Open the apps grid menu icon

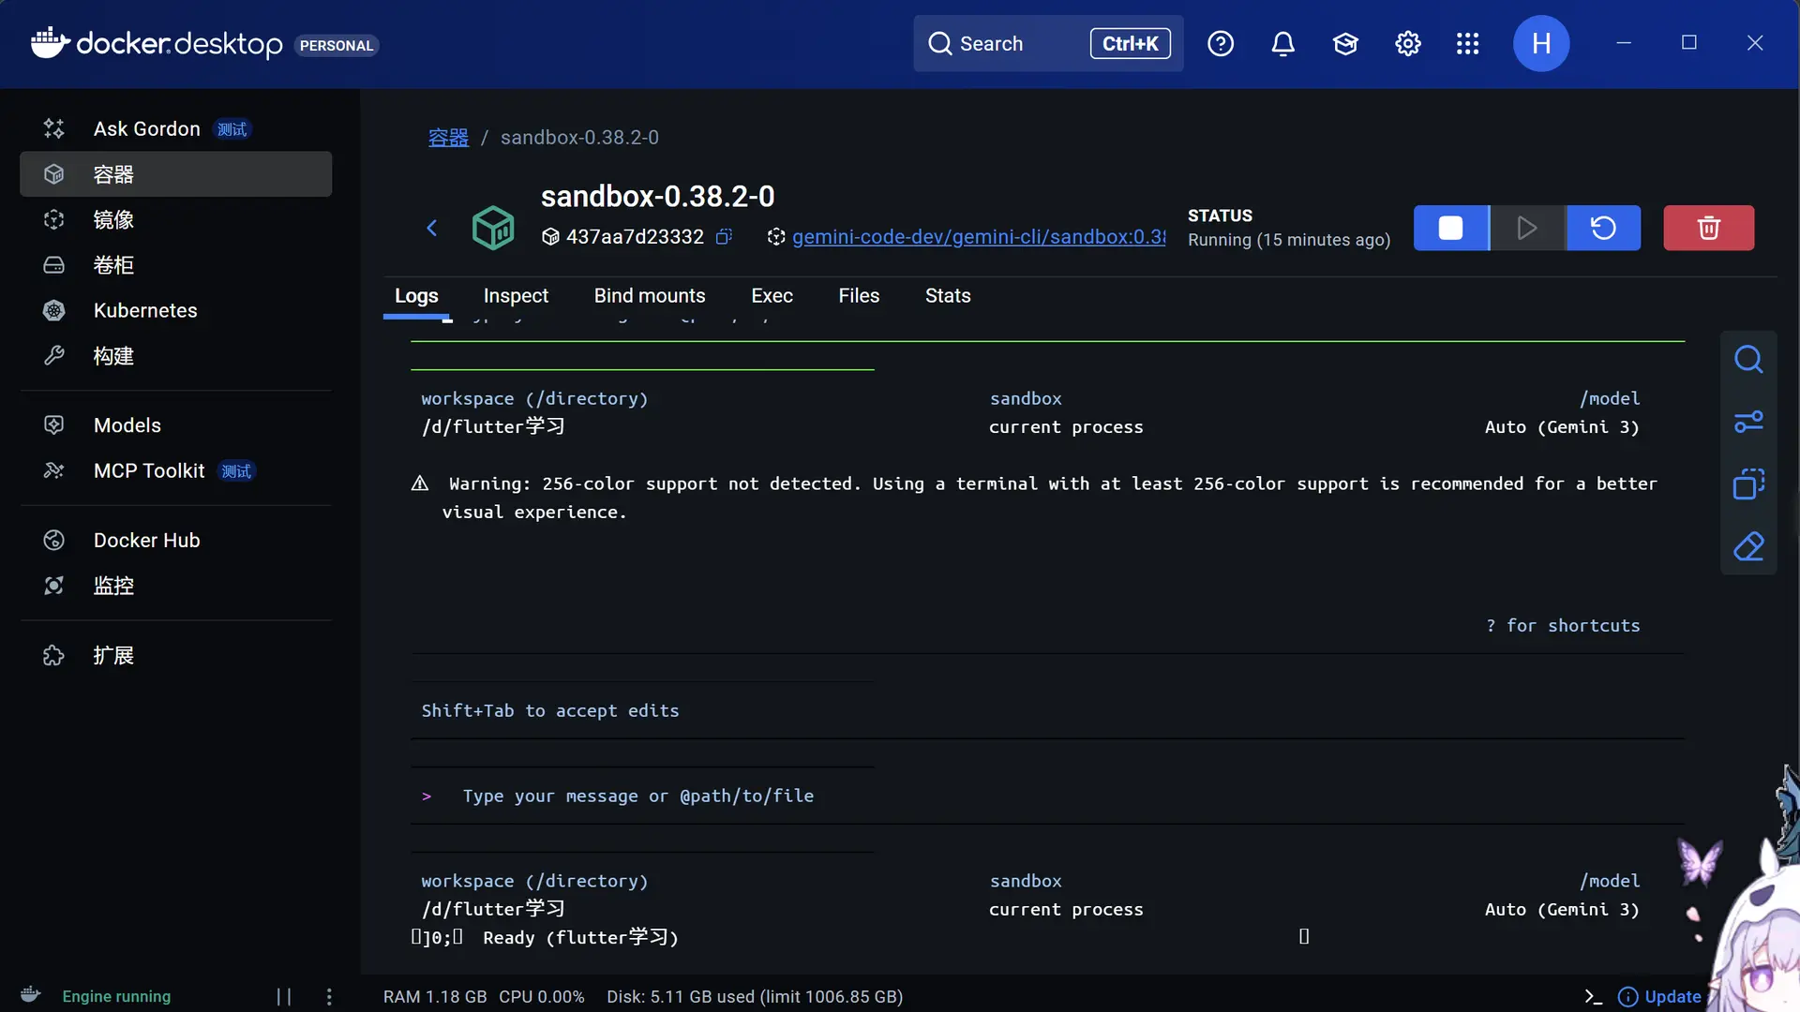[1468, 43]
